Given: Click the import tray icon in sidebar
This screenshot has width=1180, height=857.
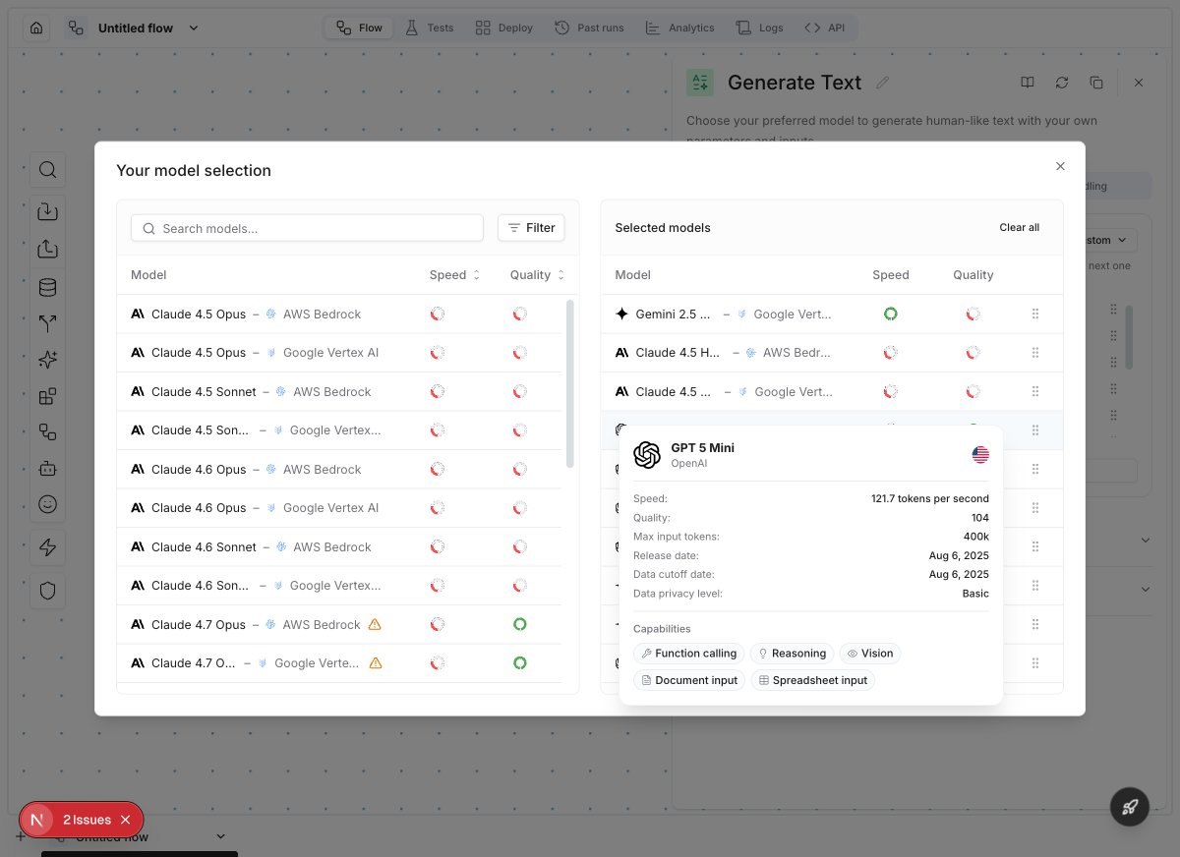Looking at the screenshot, I should coord(47,211).
